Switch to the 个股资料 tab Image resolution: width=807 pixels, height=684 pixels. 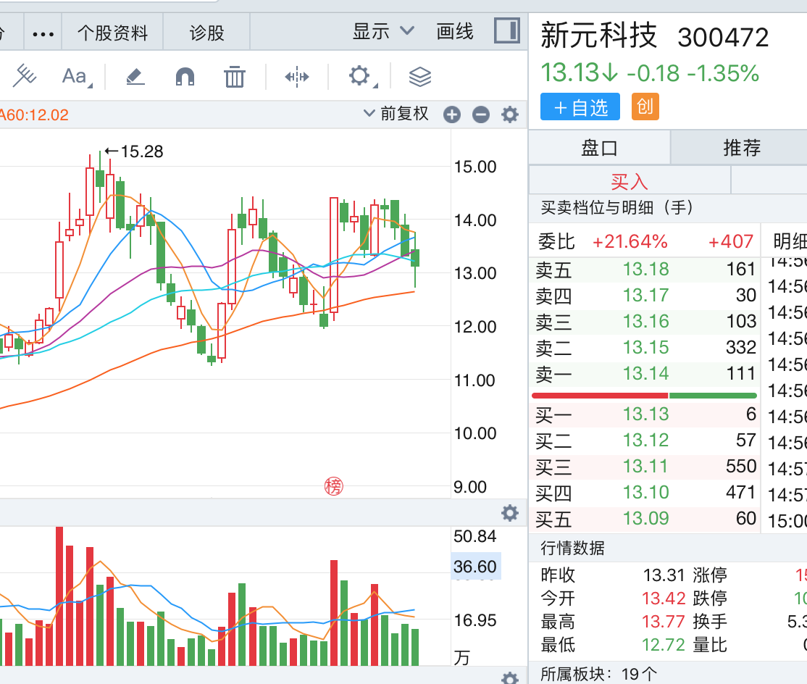click(112, 33)
